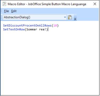The image size is (100, 96).
Task: Click the value 10 in the macro code
Action: [55, 25]
